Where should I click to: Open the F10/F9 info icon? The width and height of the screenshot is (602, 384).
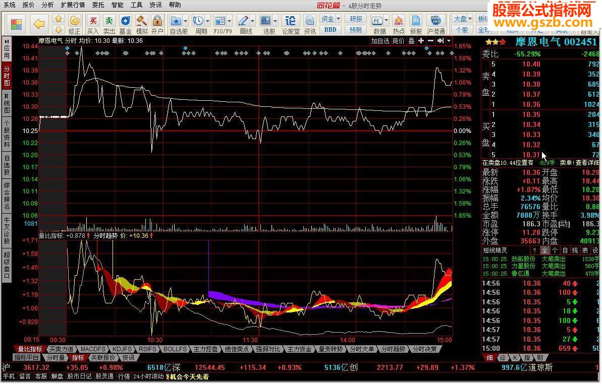click(220, 21)
